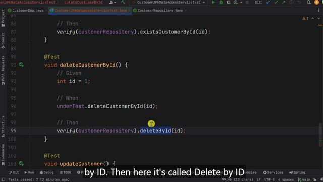Viewport: 323px width, 182px height.
Task: Change line separator LF setting
Action: click(259, 180)
